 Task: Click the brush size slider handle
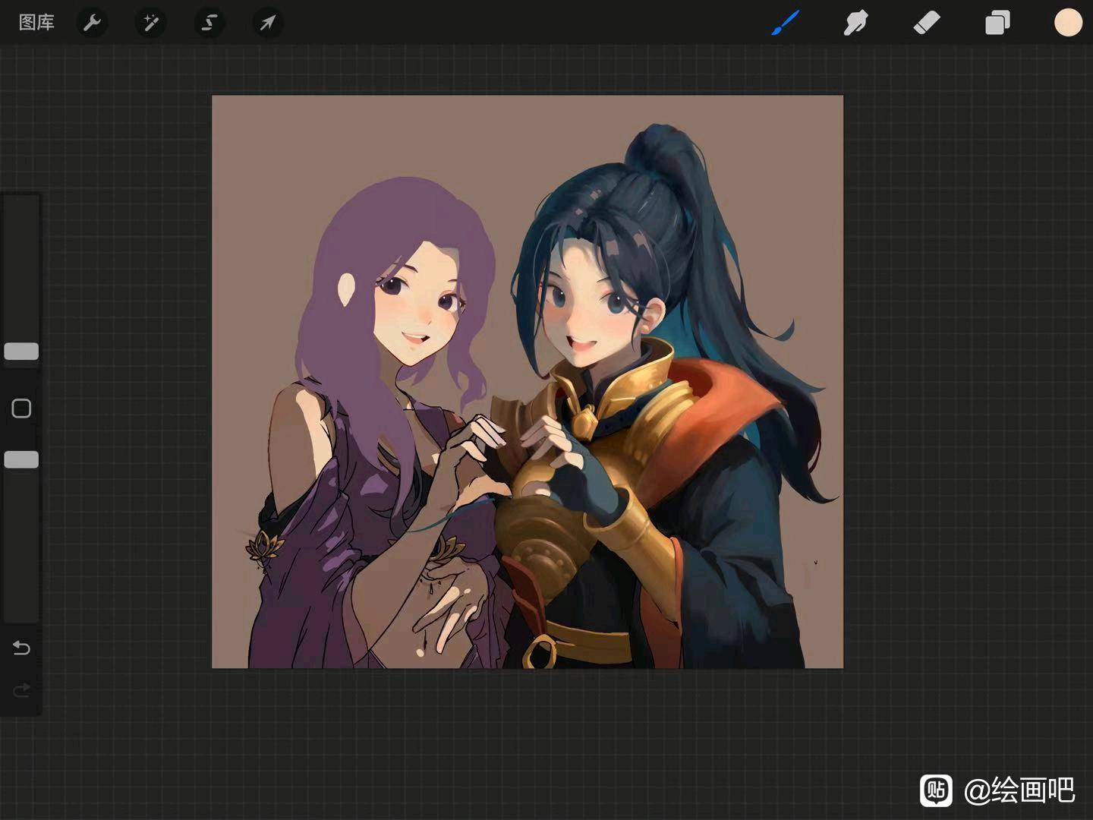[x=21, y=351]
